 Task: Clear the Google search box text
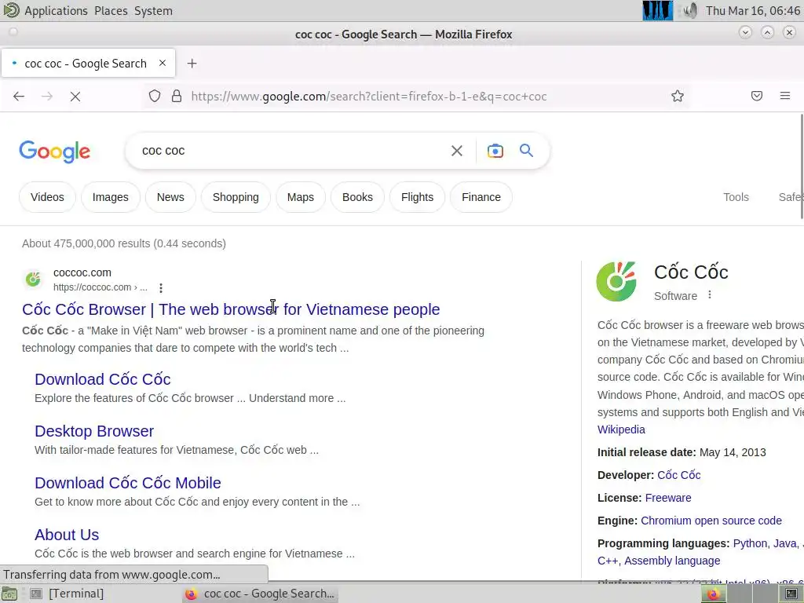point(456,151)
